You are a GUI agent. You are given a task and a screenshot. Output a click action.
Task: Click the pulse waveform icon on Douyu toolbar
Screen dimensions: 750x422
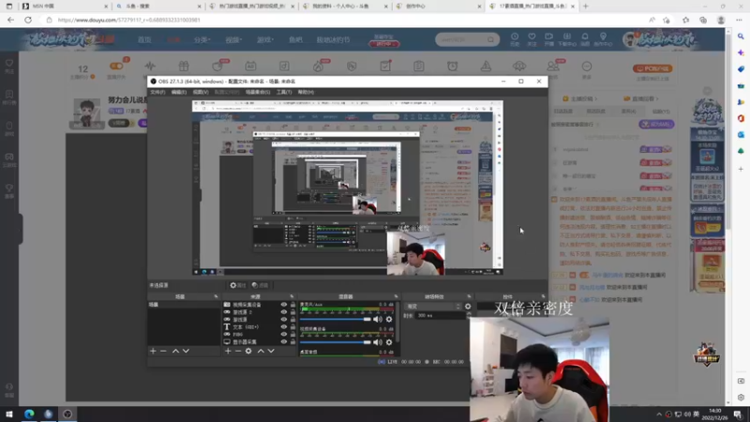click(x=150, y=66)
